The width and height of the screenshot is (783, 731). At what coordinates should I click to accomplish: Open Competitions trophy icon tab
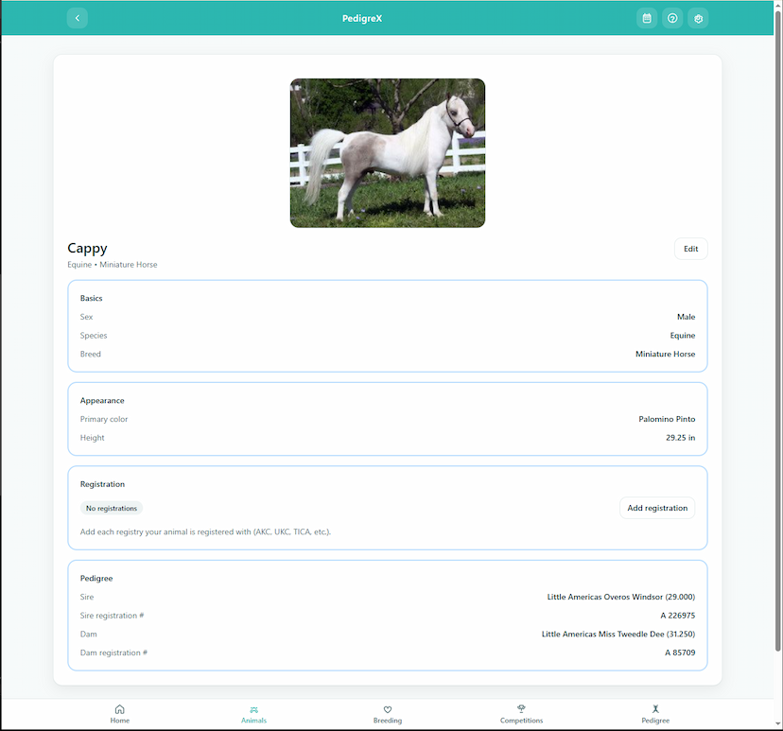click(x=521, y=714)
